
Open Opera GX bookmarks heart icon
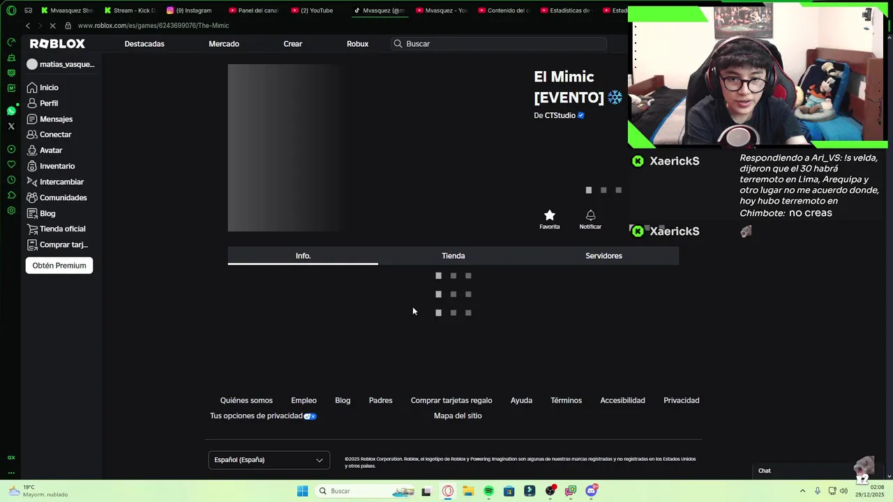coord(11,165)
